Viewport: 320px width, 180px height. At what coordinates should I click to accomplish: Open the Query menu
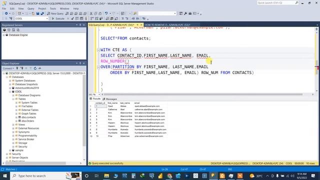[31, 8]
